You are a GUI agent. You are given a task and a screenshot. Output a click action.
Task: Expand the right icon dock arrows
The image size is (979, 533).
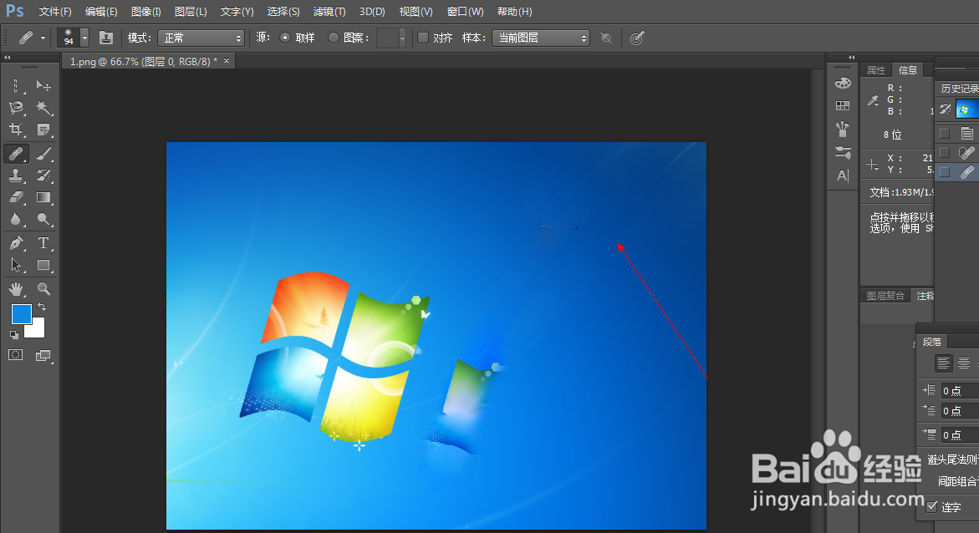(851, 58)
